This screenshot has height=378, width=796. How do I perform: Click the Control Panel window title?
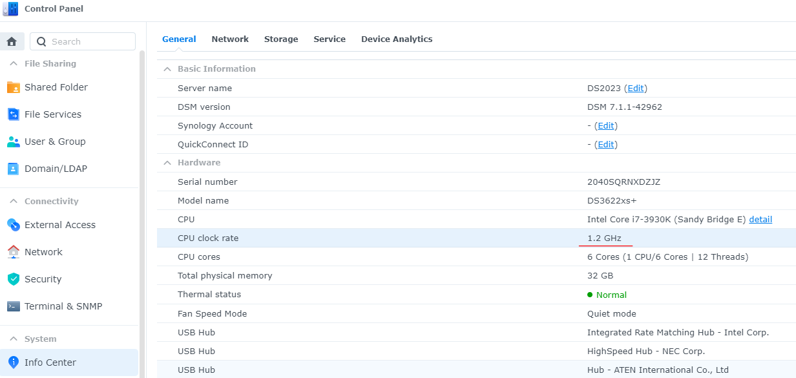click(54, 9)
